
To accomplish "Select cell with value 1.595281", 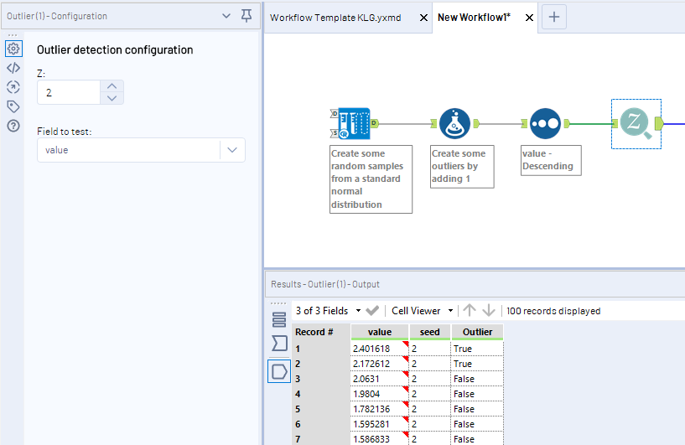I will (380, 424).
